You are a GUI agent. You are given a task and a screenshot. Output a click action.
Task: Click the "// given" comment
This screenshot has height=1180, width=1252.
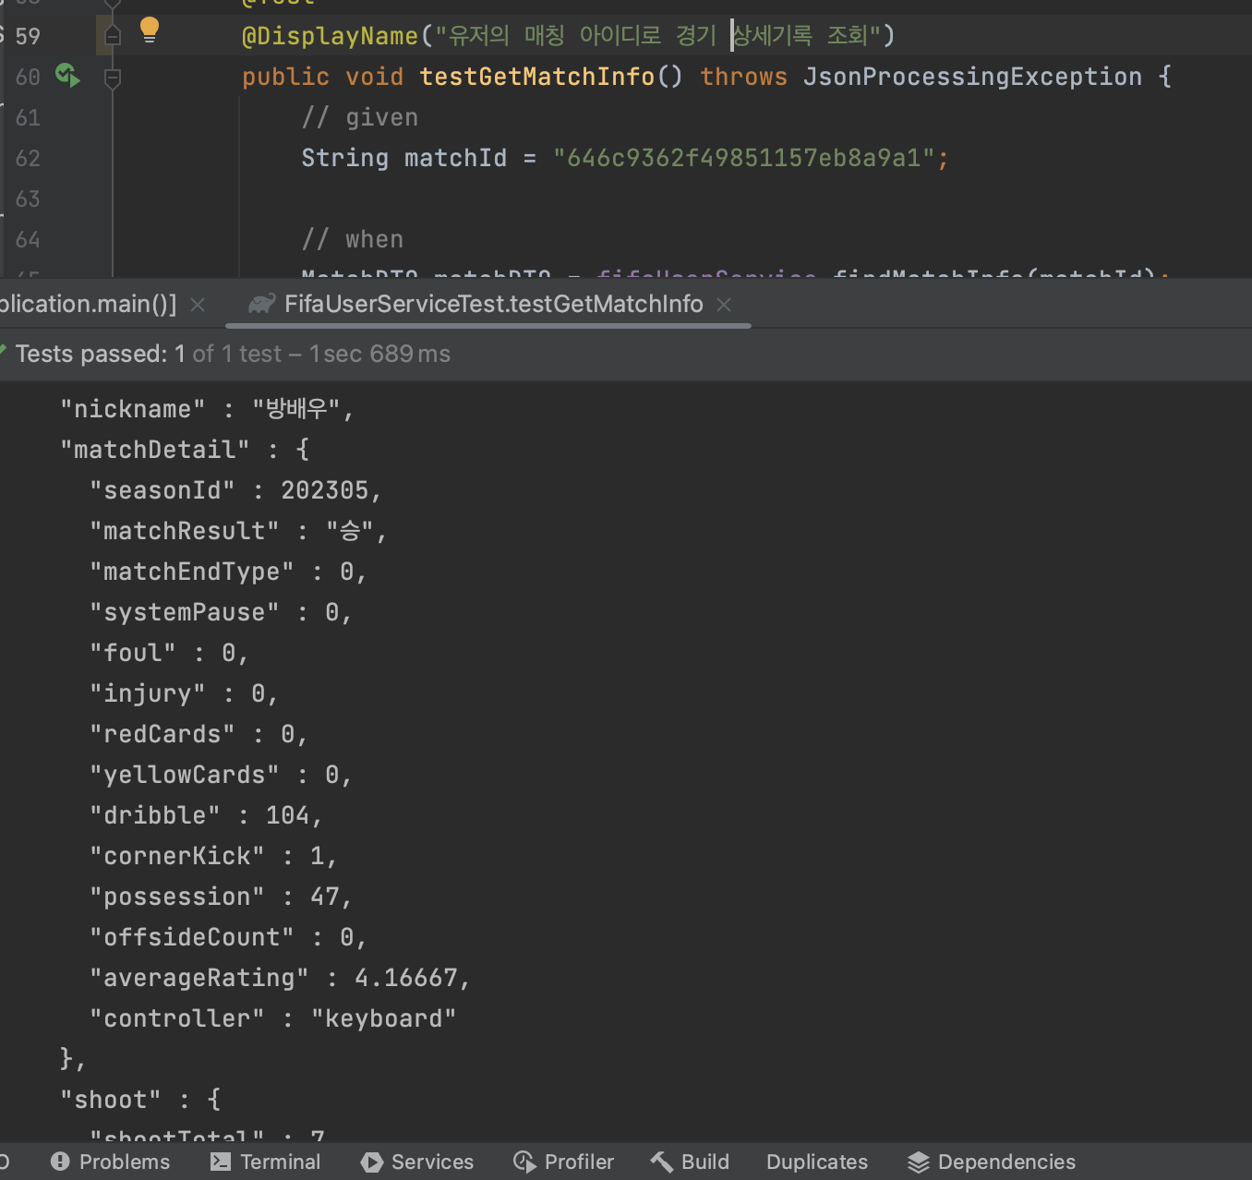pyautogui.click(x=360, y=117)
